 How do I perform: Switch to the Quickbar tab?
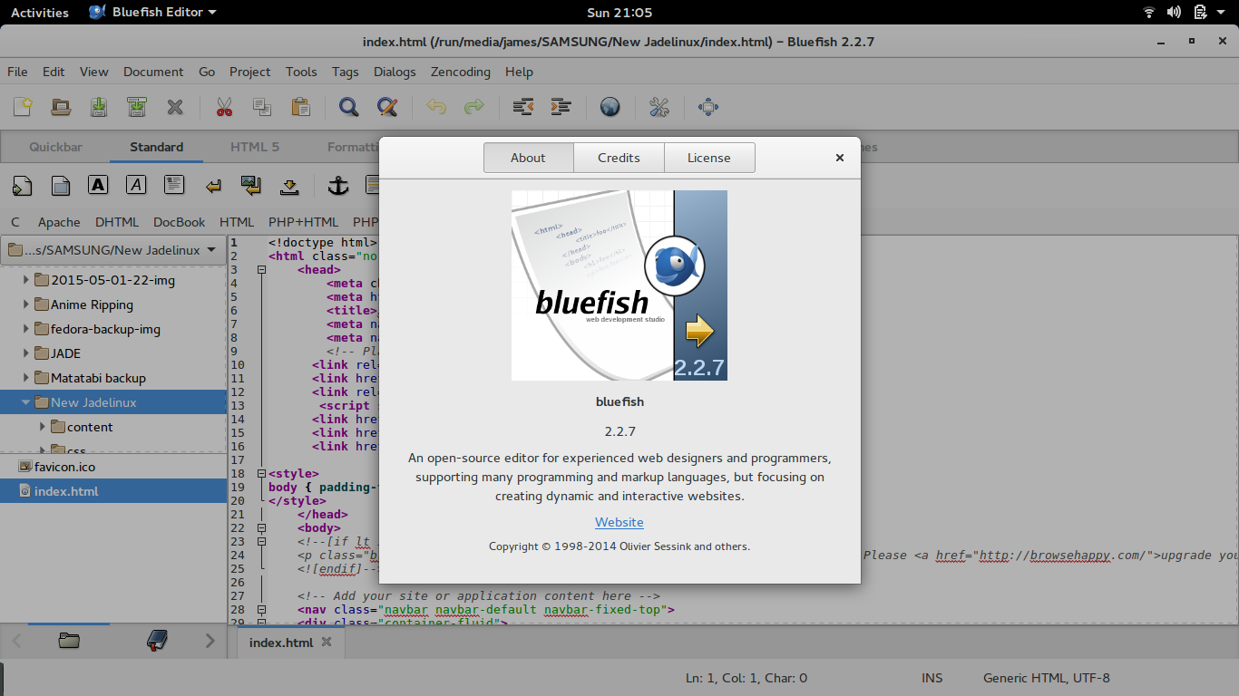tap(55, 147)
